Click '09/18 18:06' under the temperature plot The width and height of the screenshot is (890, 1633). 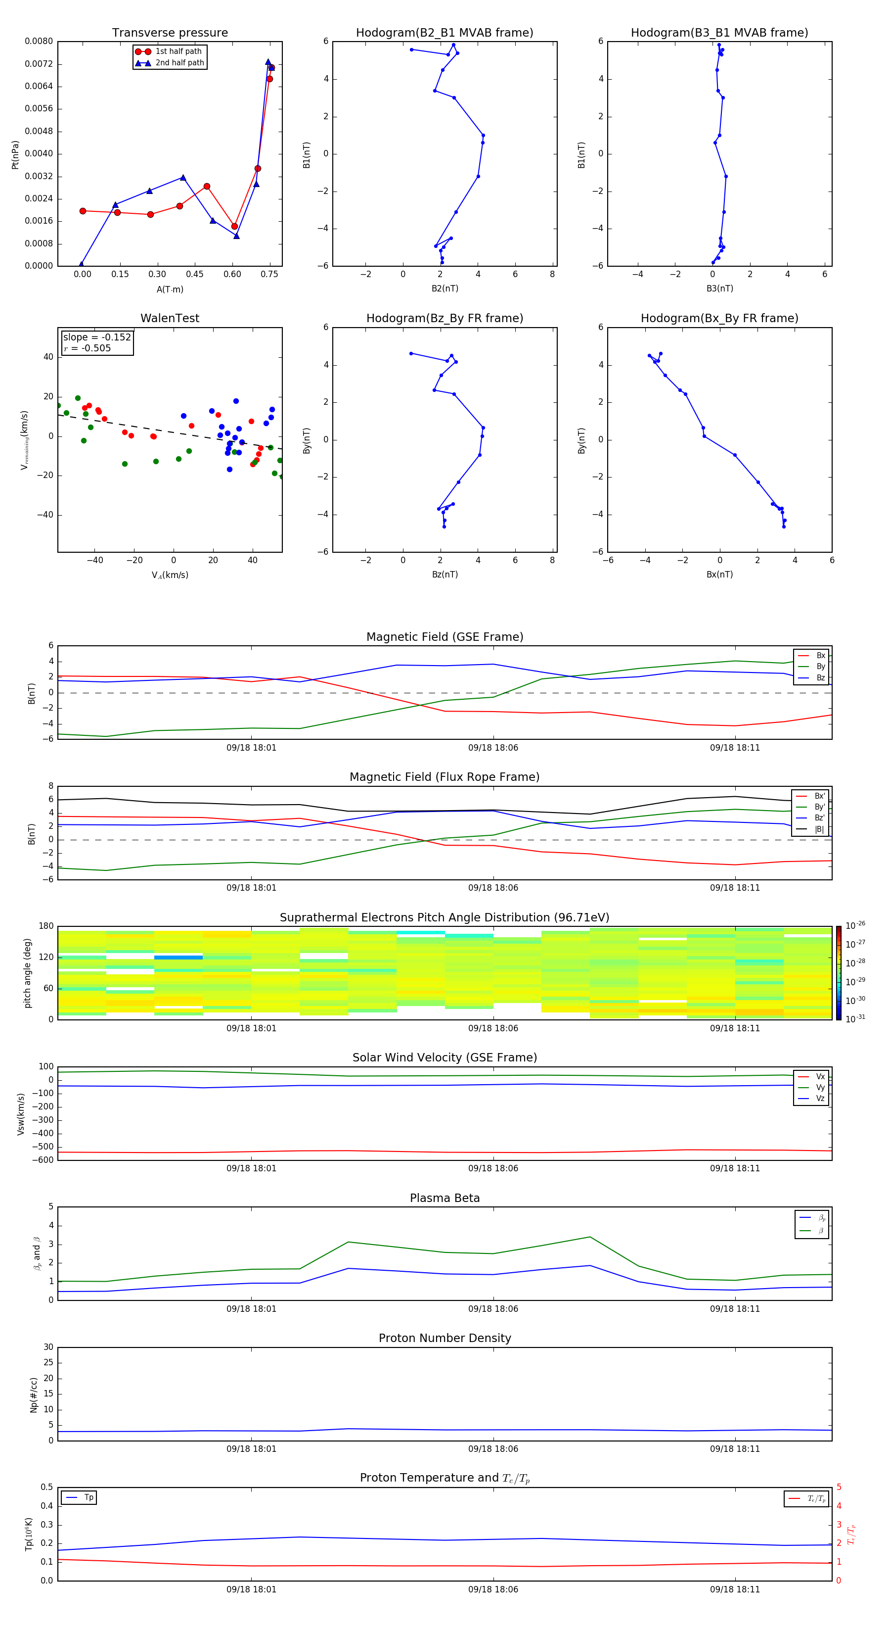pos(493,1590)
